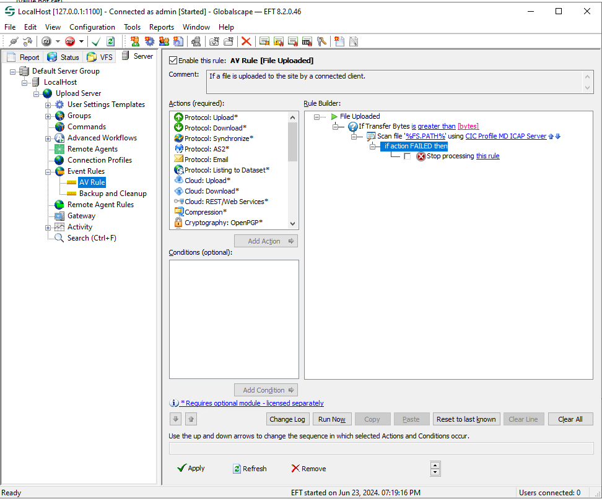The height and width of the screenshot is (499, 602).
Task: Expand the Advanced Workflows node
Action: (x=48, y=139)
